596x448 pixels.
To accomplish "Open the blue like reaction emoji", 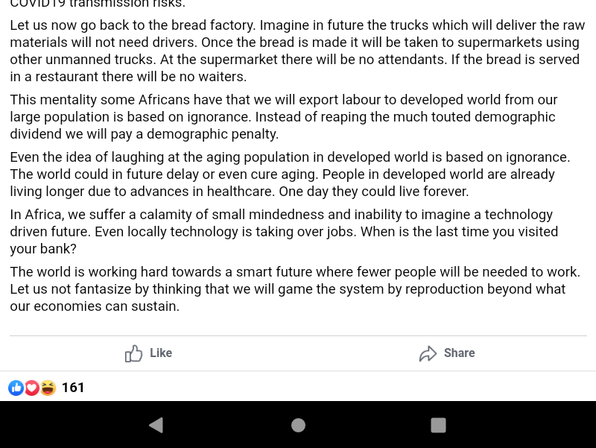I will [x=16, y=388].
